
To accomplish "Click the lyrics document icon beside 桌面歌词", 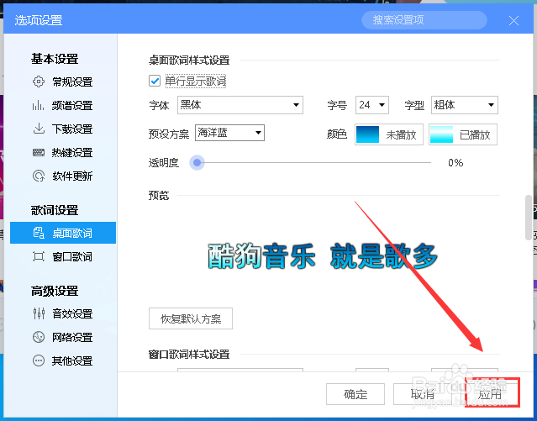I will pyautogui.click(x=39, y=233).
